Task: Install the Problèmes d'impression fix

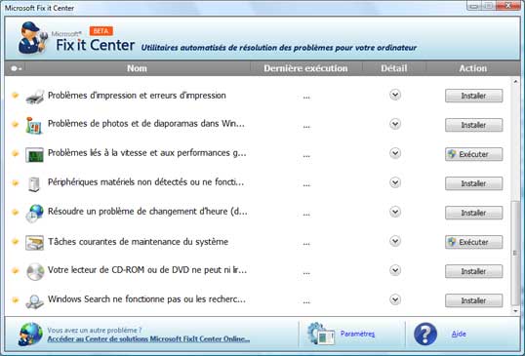Action: 474,96
